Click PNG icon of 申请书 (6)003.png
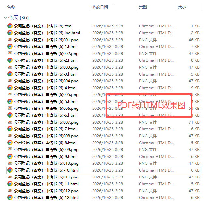This screenshot has height=202, width=217. coord(10,67)
